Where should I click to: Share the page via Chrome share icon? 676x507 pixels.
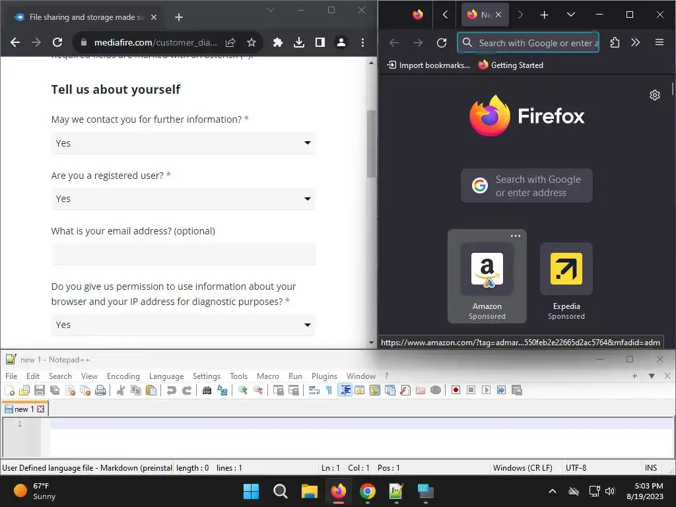[230, 42]
